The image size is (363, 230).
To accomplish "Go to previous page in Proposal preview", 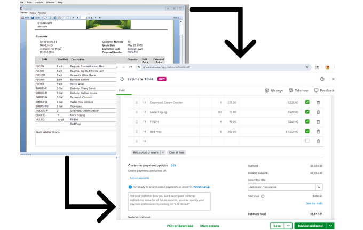I will coord(77,18).
